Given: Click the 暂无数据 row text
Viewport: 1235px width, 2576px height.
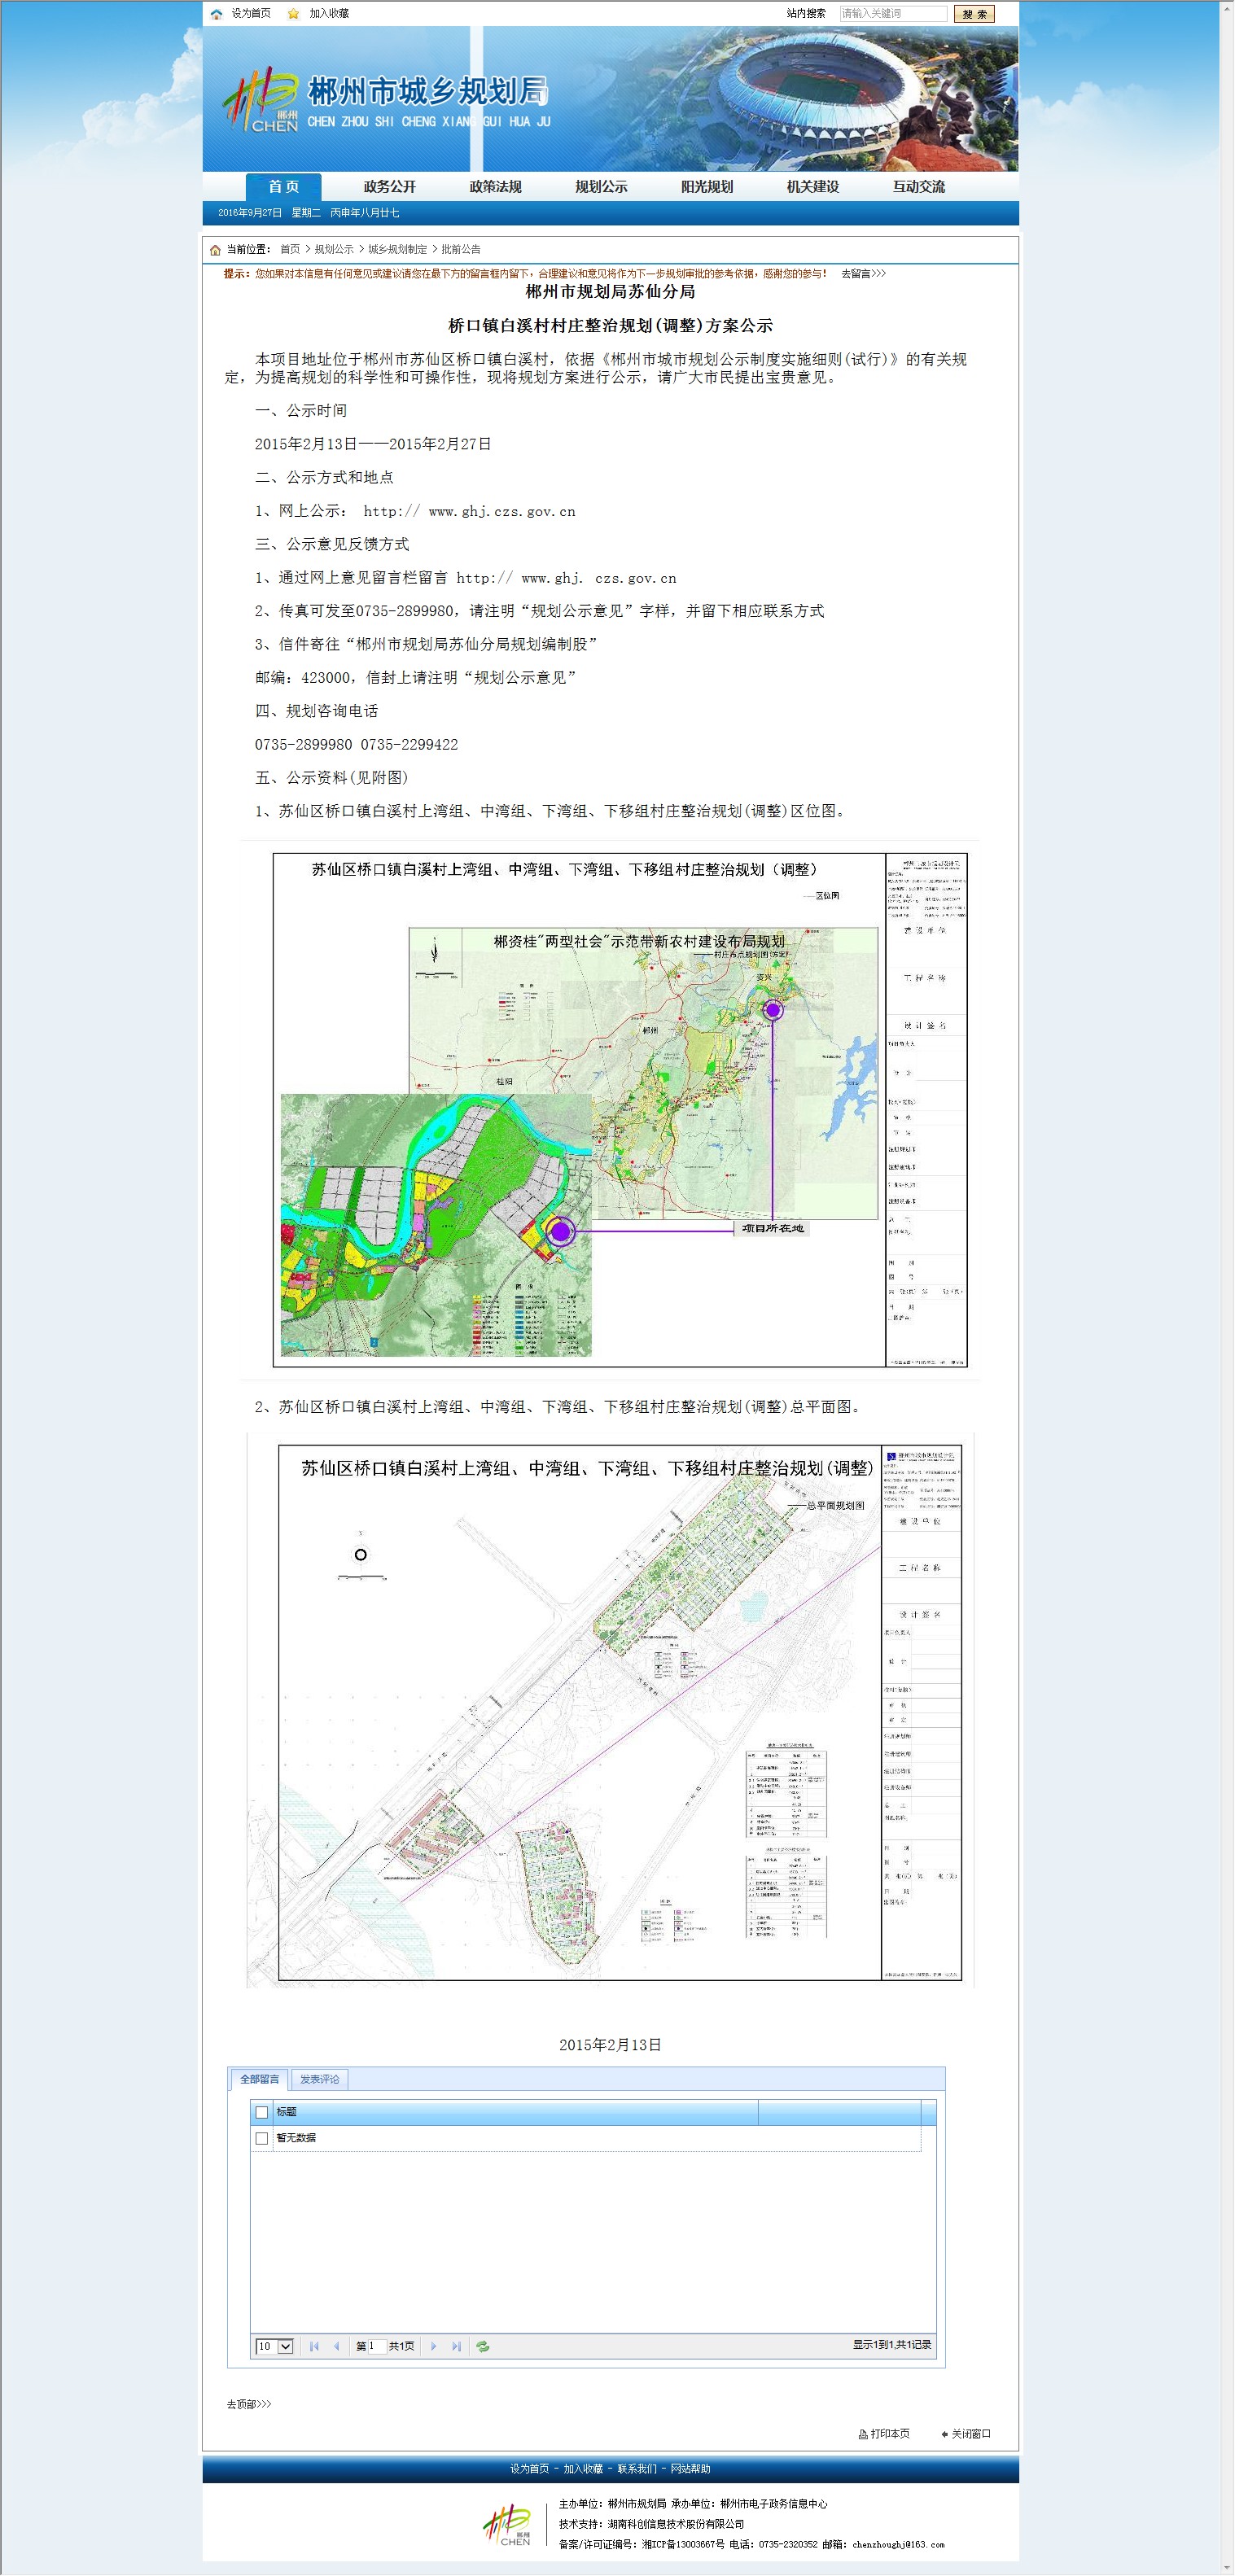Looking at the screenshot, I should point(296,2138).
